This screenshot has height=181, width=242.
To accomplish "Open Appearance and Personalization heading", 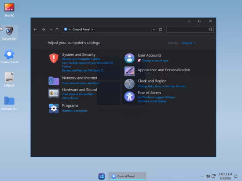I will click(164, 70).
